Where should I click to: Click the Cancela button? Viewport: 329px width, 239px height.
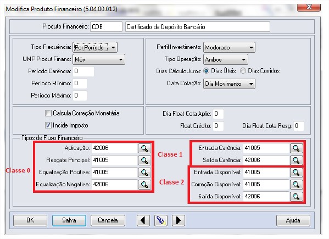click(x=108, y=220)
